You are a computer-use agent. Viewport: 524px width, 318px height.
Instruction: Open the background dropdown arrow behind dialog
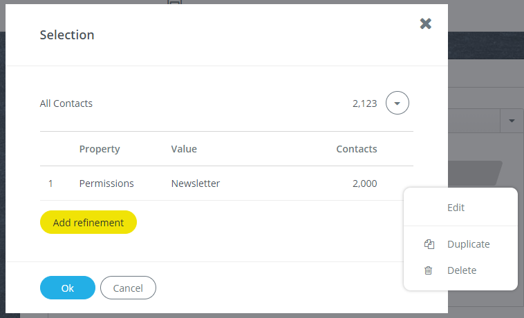(x=512, y=121)
